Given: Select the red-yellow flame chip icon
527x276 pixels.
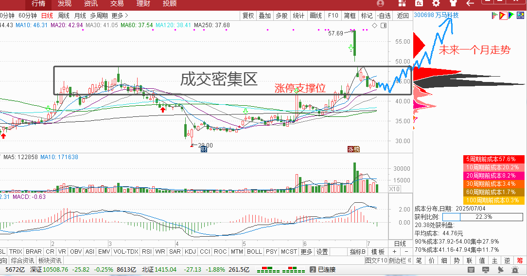Looking at the screenshot, I should tap(503, 15).
